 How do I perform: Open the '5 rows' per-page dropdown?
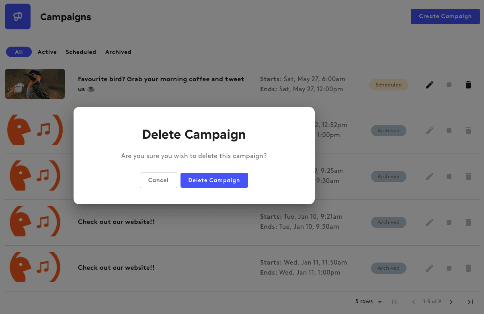(x=368, y=302)
